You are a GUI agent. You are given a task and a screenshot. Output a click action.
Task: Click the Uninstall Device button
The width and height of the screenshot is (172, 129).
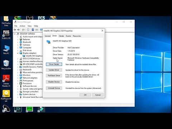click(54, 88)
